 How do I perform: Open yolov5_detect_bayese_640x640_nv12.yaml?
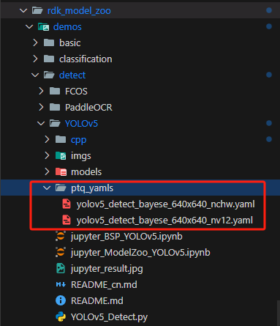164,221
